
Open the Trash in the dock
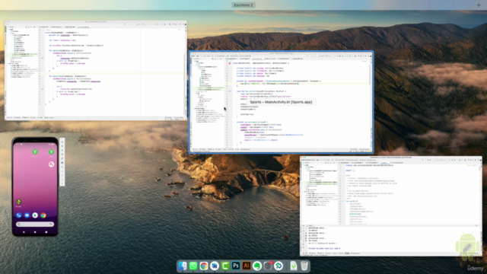(x=304, y=266)
